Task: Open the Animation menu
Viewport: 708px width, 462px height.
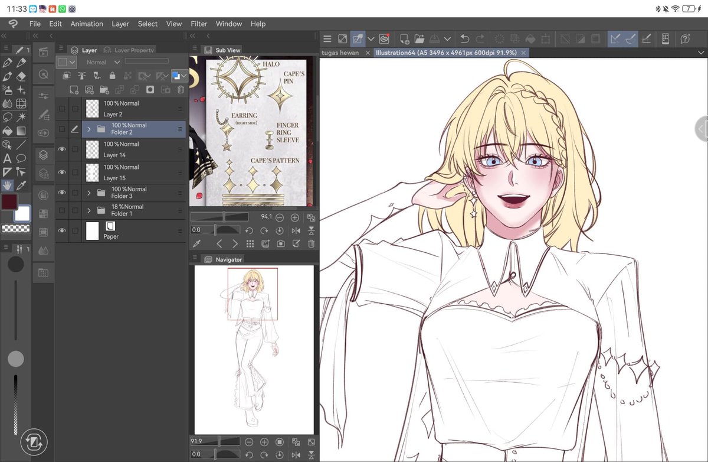Action: [x=87, y=24]
